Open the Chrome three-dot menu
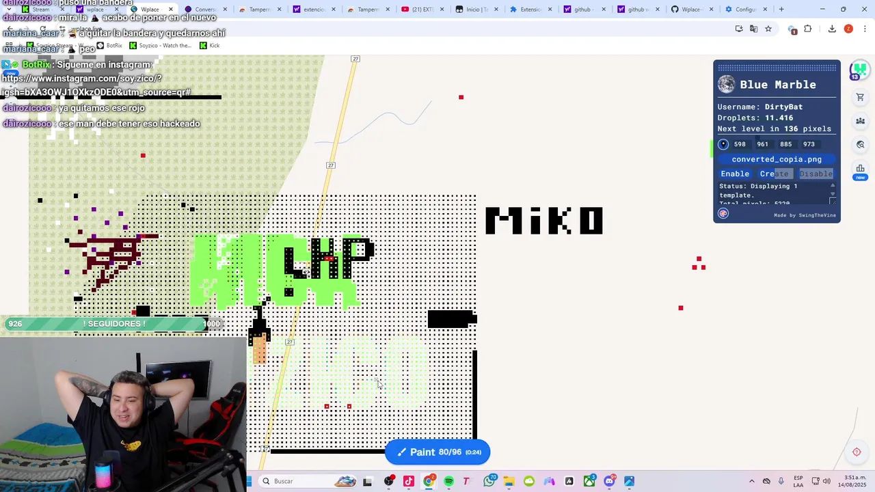 coord(865,29)
